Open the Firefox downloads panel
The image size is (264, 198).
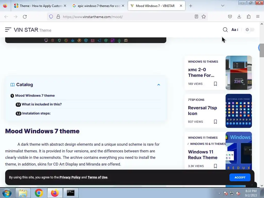pyautogui.click(x=239, y=16)
